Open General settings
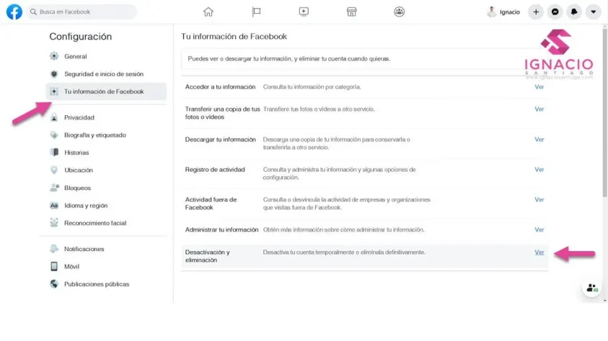Screen dimensions: 608x341 pyautogui.click(x=76, y=56)
